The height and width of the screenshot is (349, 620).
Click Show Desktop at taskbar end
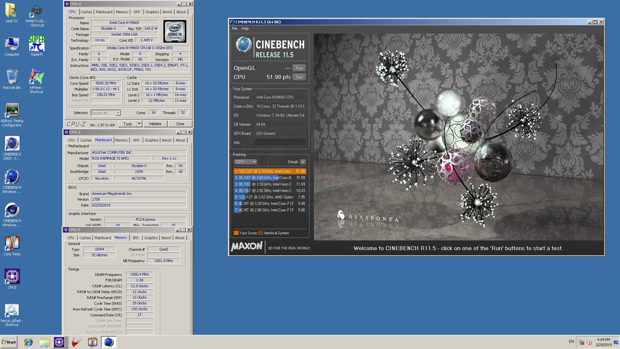point(616,342)
